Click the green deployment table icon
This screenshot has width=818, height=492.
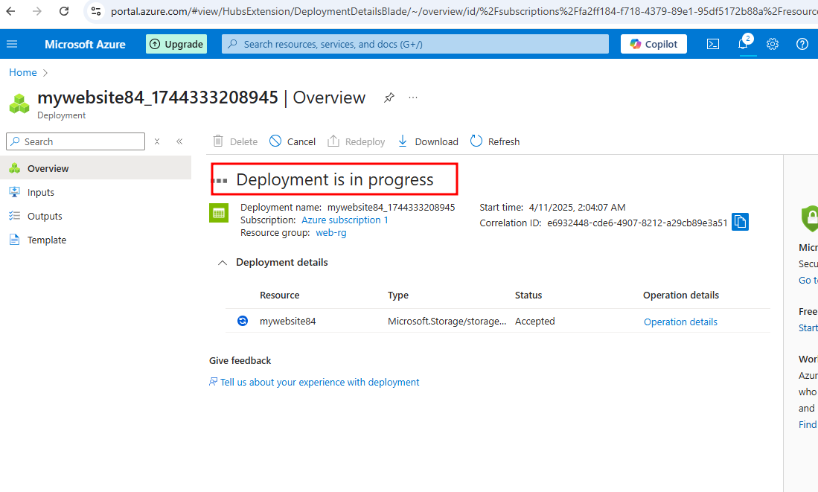click(x=219, y=213)
